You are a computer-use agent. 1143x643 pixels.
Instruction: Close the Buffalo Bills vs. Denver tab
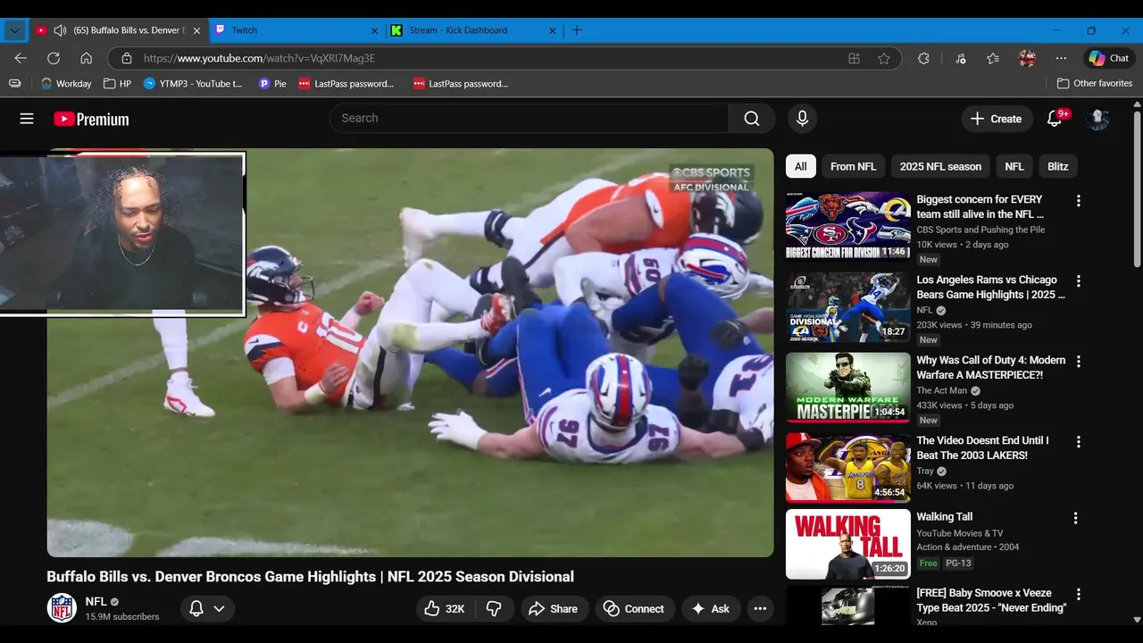196,30
